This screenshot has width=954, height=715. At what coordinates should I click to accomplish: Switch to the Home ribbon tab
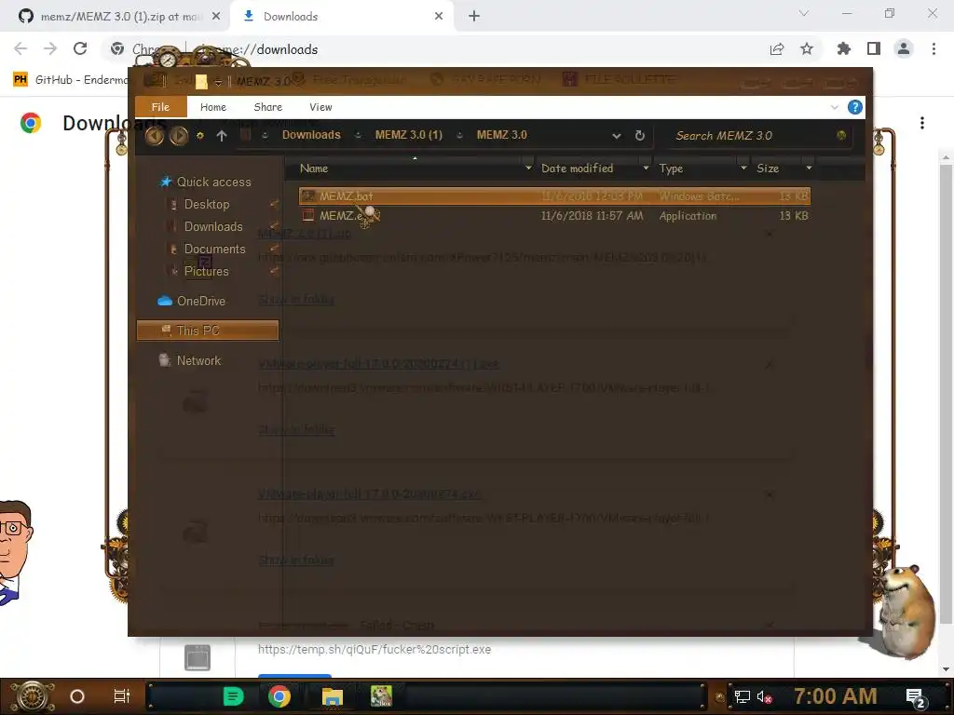213,107
